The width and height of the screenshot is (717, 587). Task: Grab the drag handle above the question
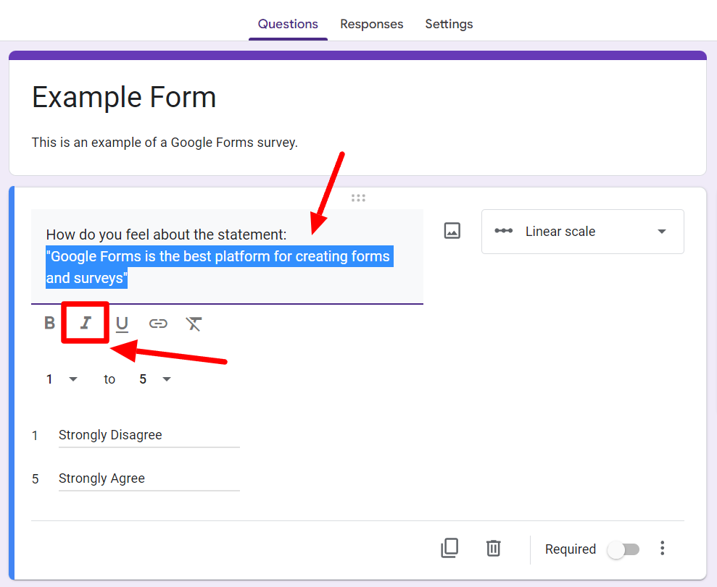pos(358,198)
